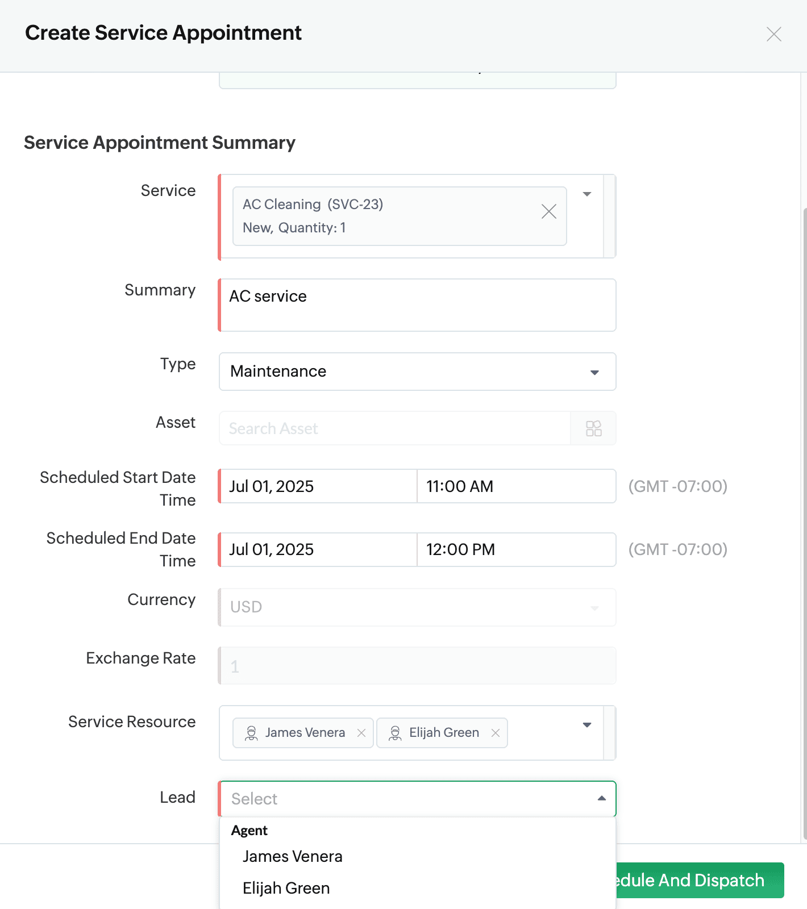Collapse the Lead dropdown list
The height and width of the screenshot is (909, 807).
(x=601, y=798)
